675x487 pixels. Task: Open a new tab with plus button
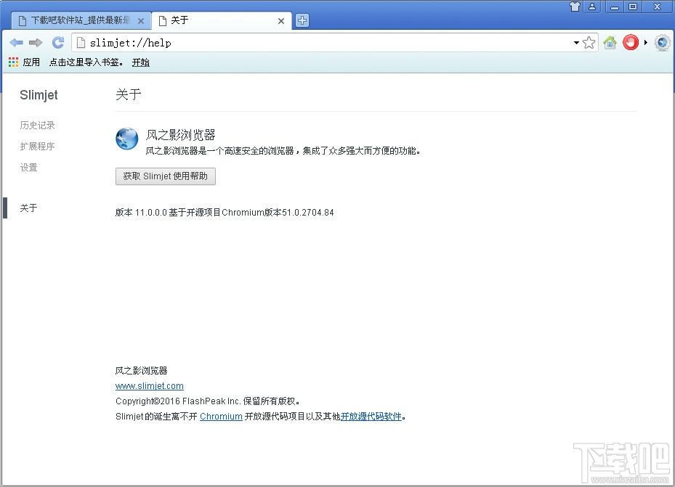click(x=302, y=20)
